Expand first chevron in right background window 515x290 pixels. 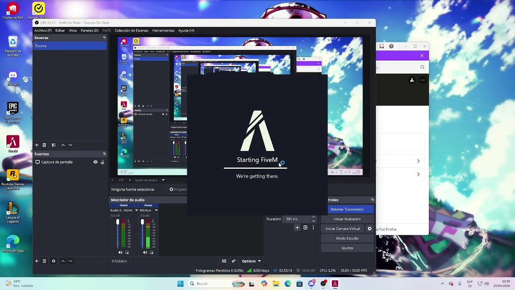(418, 161)
